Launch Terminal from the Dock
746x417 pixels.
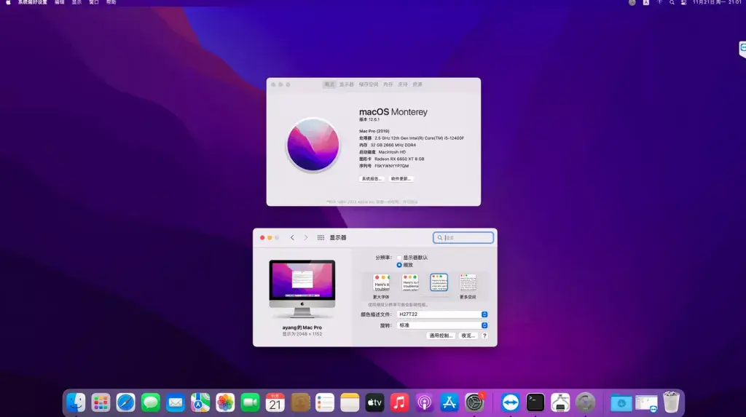535,402
